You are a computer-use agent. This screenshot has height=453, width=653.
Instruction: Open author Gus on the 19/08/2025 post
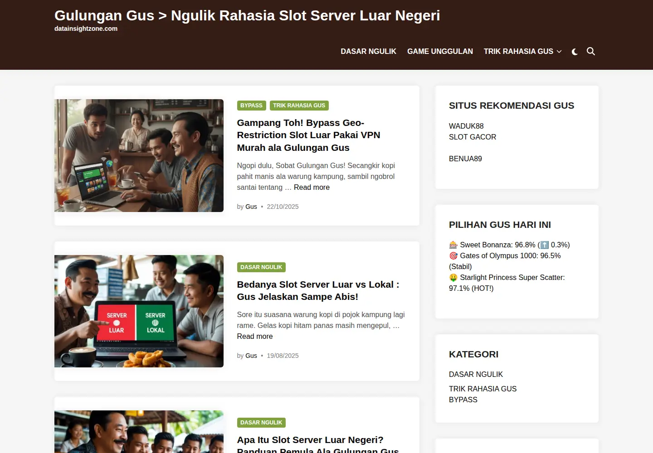[x=251, y=356]
